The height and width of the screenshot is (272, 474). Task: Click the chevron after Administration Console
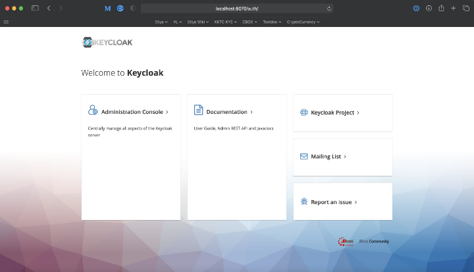[167, 112]
